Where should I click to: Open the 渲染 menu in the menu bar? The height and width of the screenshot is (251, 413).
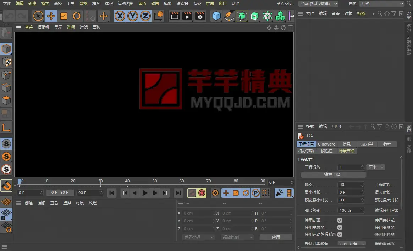[197, 4]
